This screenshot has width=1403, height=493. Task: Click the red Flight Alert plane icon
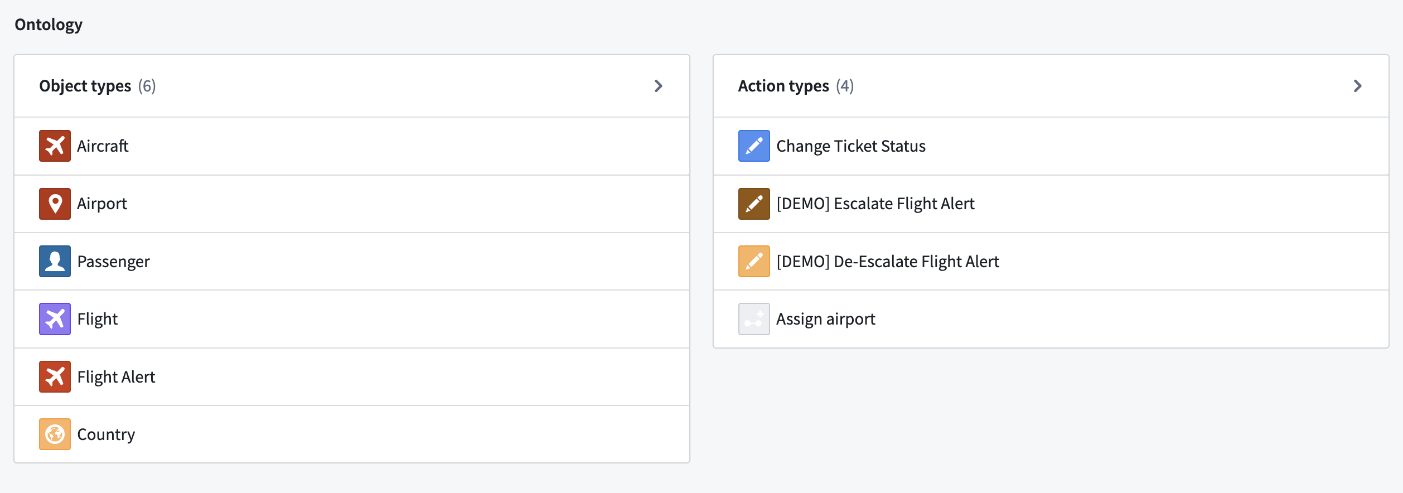[55, 377]
